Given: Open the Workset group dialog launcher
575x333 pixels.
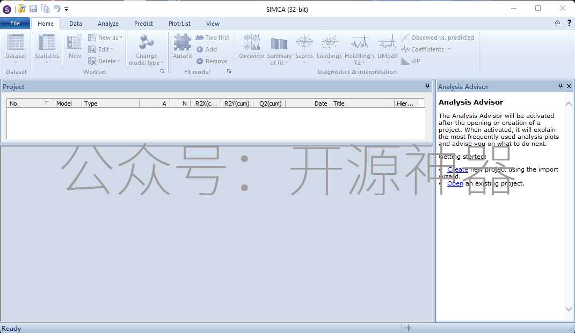Looking at the screenshot, I should tap(163, 71).
